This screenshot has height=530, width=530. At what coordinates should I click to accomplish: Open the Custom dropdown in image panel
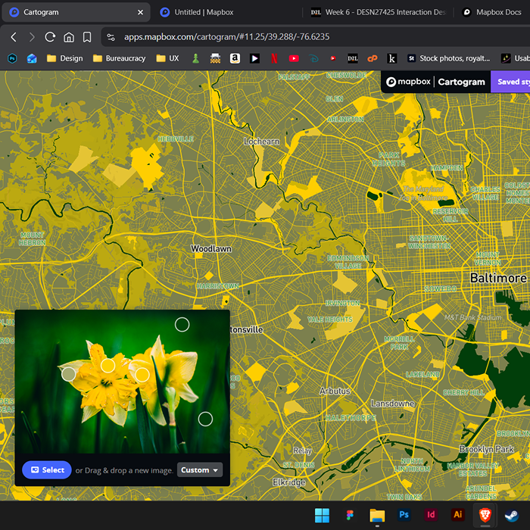(200, 470)
